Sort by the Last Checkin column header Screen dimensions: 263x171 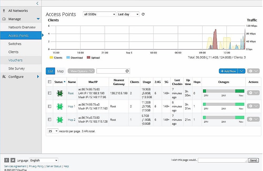pyautogui.click(x=177, y=82)
